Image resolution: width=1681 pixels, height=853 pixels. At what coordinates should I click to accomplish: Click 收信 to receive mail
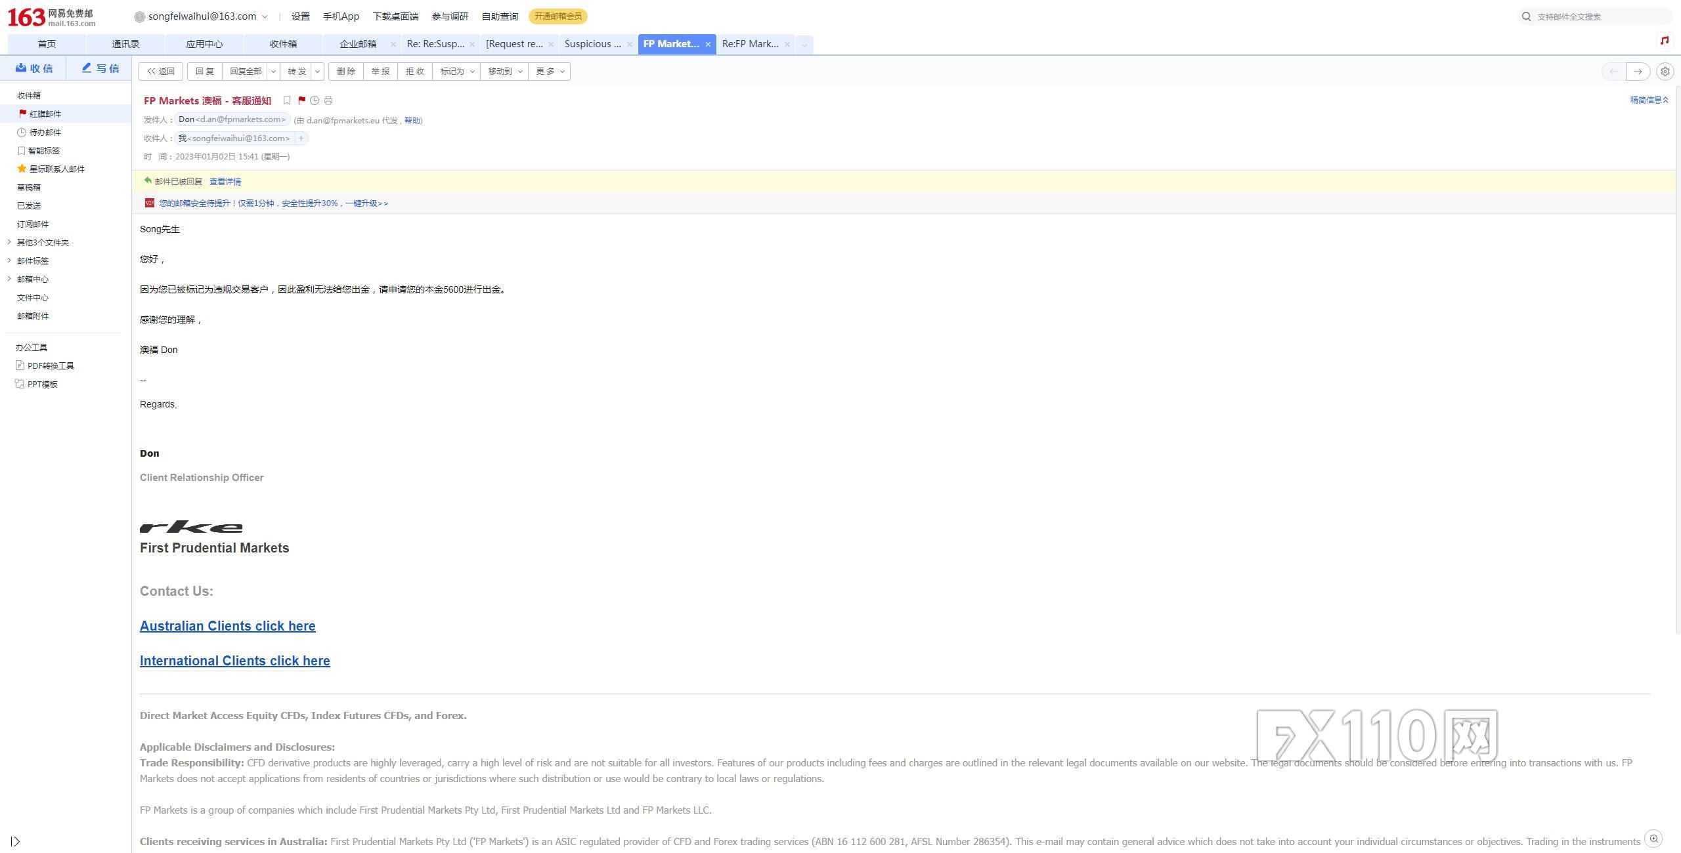34,68
